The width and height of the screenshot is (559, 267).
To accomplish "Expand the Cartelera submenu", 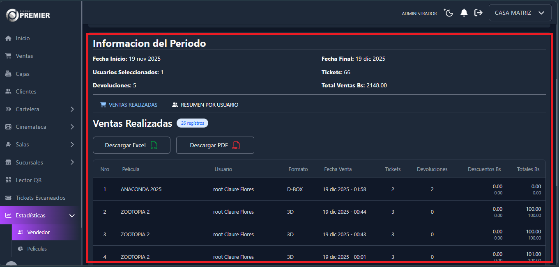I will 72,109.
